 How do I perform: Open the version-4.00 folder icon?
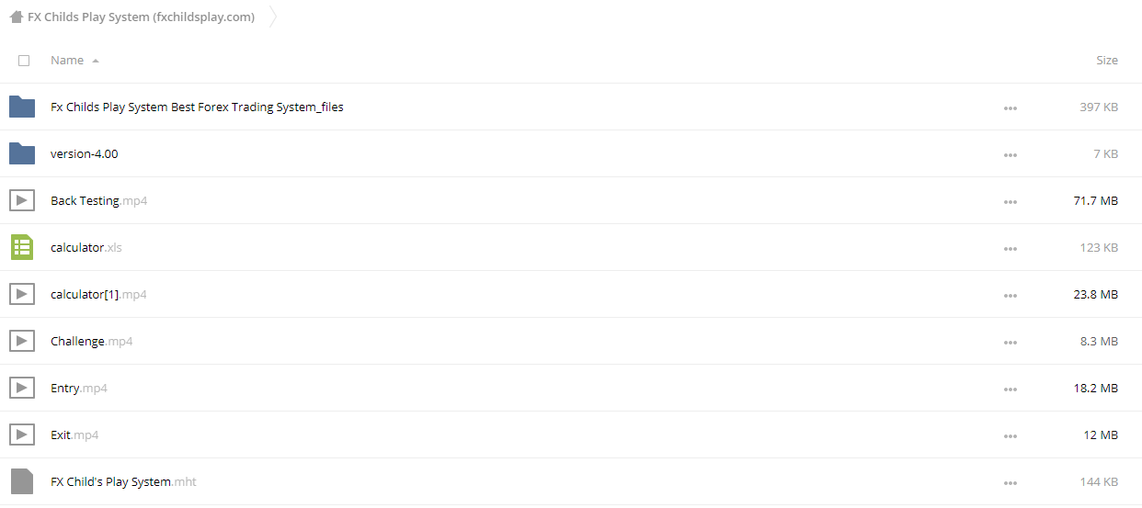(x=22, y=153)
